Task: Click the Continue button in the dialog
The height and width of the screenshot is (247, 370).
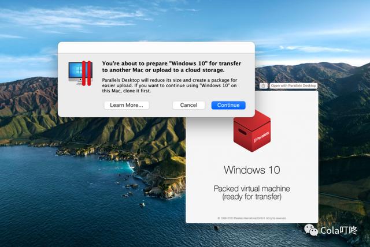Action: pyautogui.click(x=228, y=105)
